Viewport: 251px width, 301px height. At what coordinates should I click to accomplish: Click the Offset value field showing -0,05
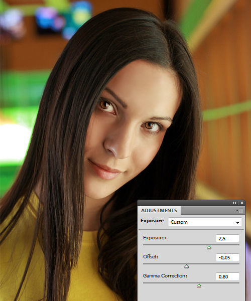click(x=227, y=257)
